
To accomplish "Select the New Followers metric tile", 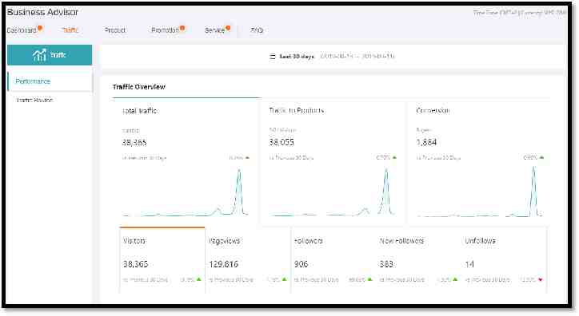I will [419, 260].
